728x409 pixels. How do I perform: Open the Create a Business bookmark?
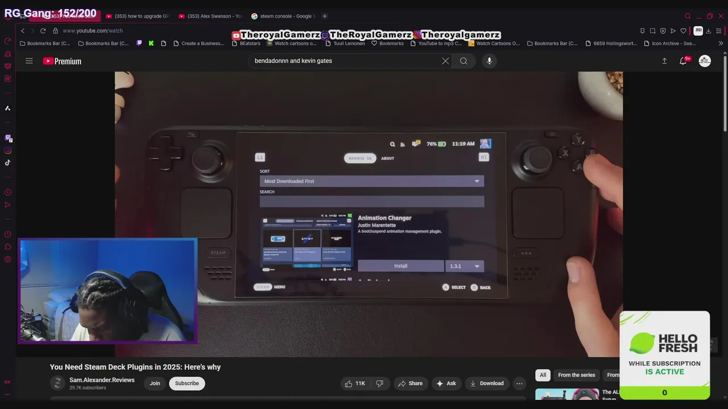[198, 43]
